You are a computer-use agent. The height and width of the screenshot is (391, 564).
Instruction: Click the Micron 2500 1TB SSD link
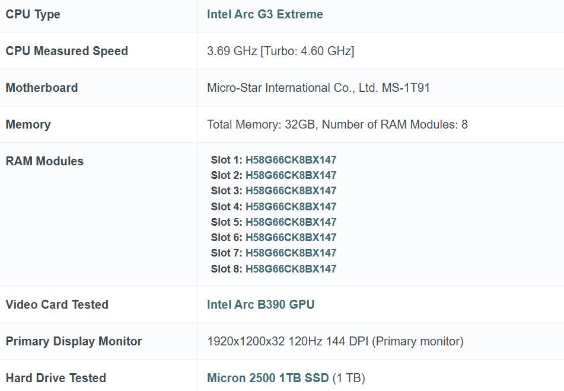click(267, 378)
